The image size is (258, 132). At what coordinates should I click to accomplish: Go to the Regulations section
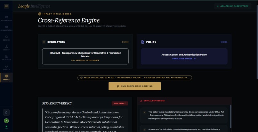pyautogui.click(x=6, y=28)
